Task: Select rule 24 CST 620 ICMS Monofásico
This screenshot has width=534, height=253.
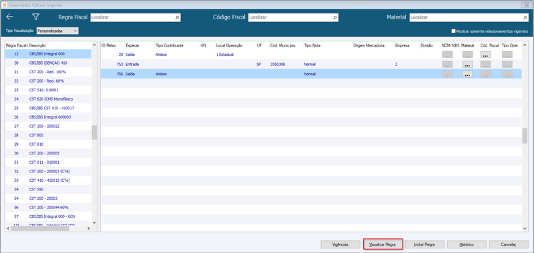Action: point(48,99)
